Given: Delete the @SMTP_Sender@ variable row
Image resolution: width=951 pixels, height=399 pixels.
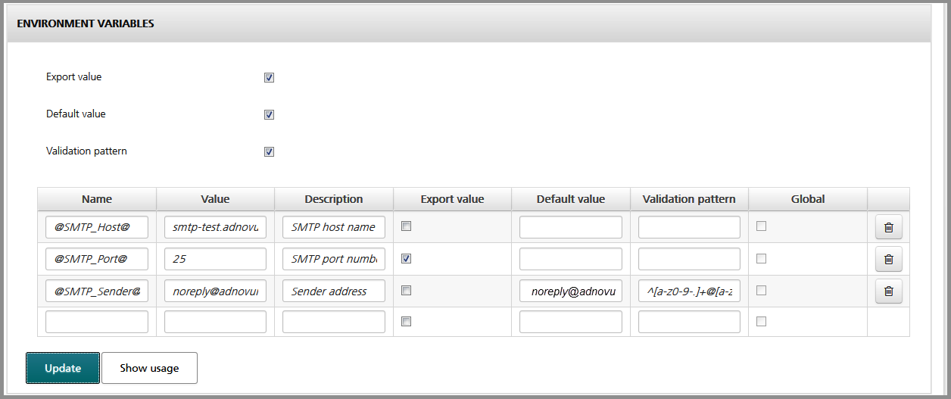Looking at the screenshot, I should point(889,291).
